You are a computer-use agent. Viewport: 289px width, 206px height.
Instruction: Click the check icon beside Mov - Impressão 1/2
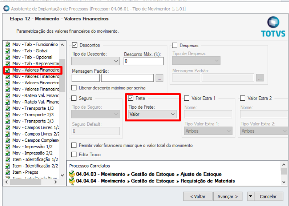(x=8, y=147)
